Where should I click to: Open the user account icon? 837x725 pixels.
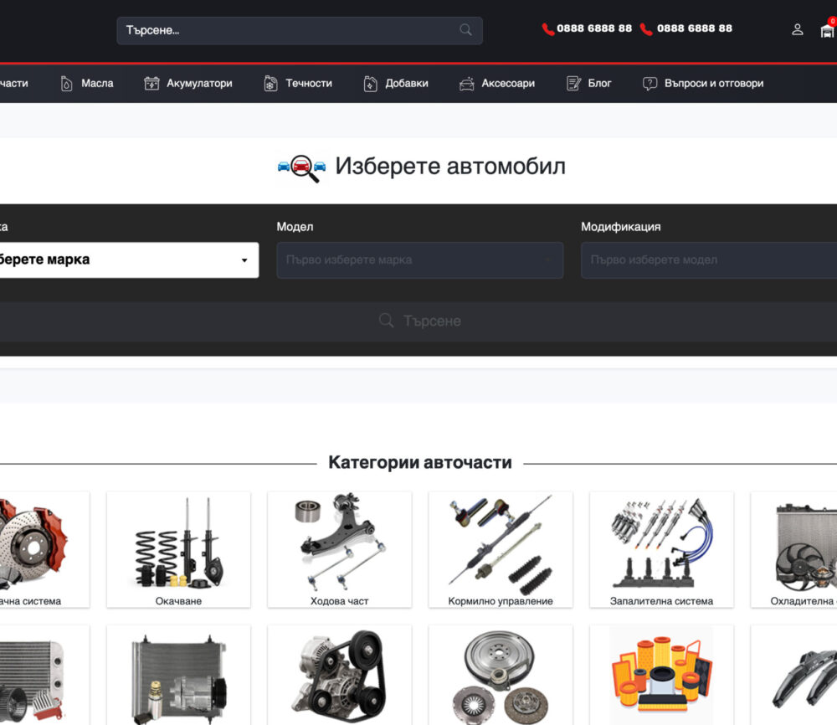[x=797, y=30]
